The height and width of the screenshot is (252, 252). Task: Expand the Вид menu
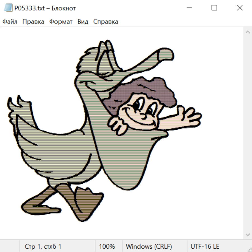click(83, 22)
